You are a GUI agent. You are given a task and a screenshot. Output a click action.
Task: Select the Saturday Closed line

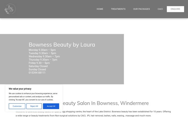click(38, 66)
